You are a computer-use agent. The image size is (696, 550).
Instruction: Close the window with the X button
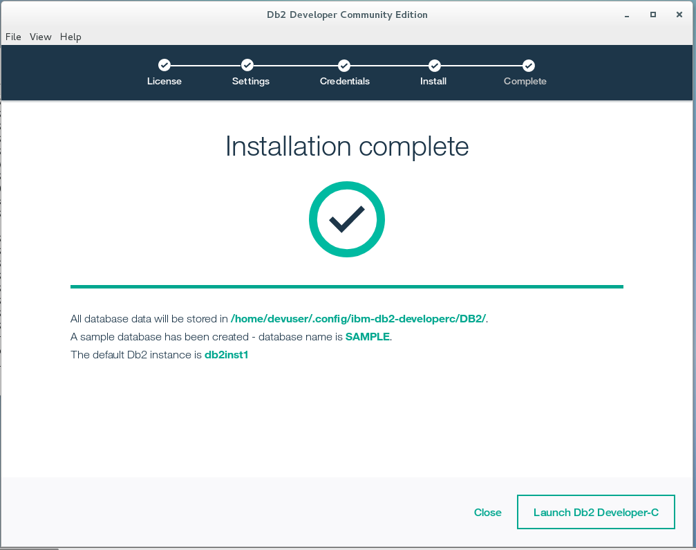point(679,15)
